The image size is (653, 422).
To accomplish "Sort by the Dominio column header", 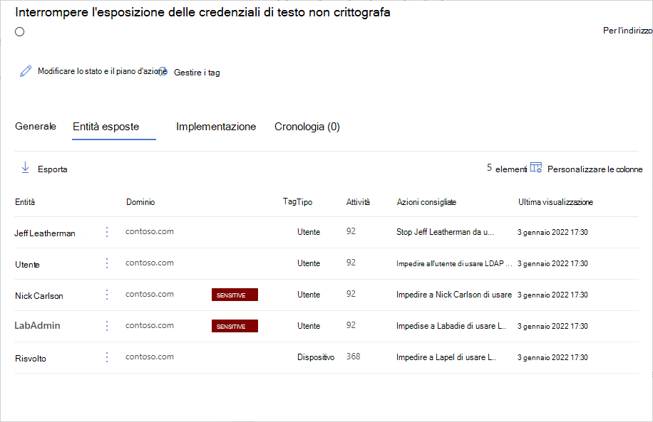I will (x=140, y=202).
